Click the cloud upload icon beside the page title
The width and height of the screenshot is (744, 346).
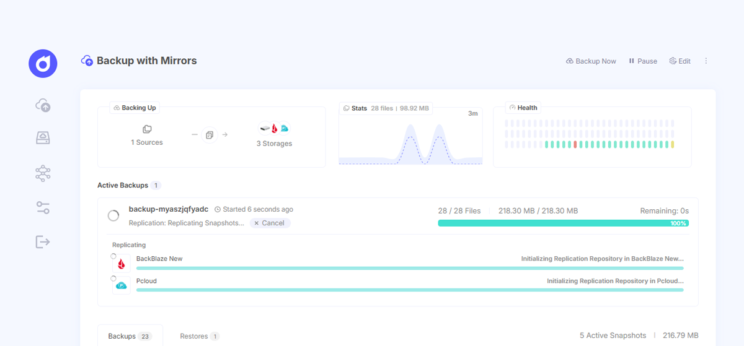(x=87, y=61)
